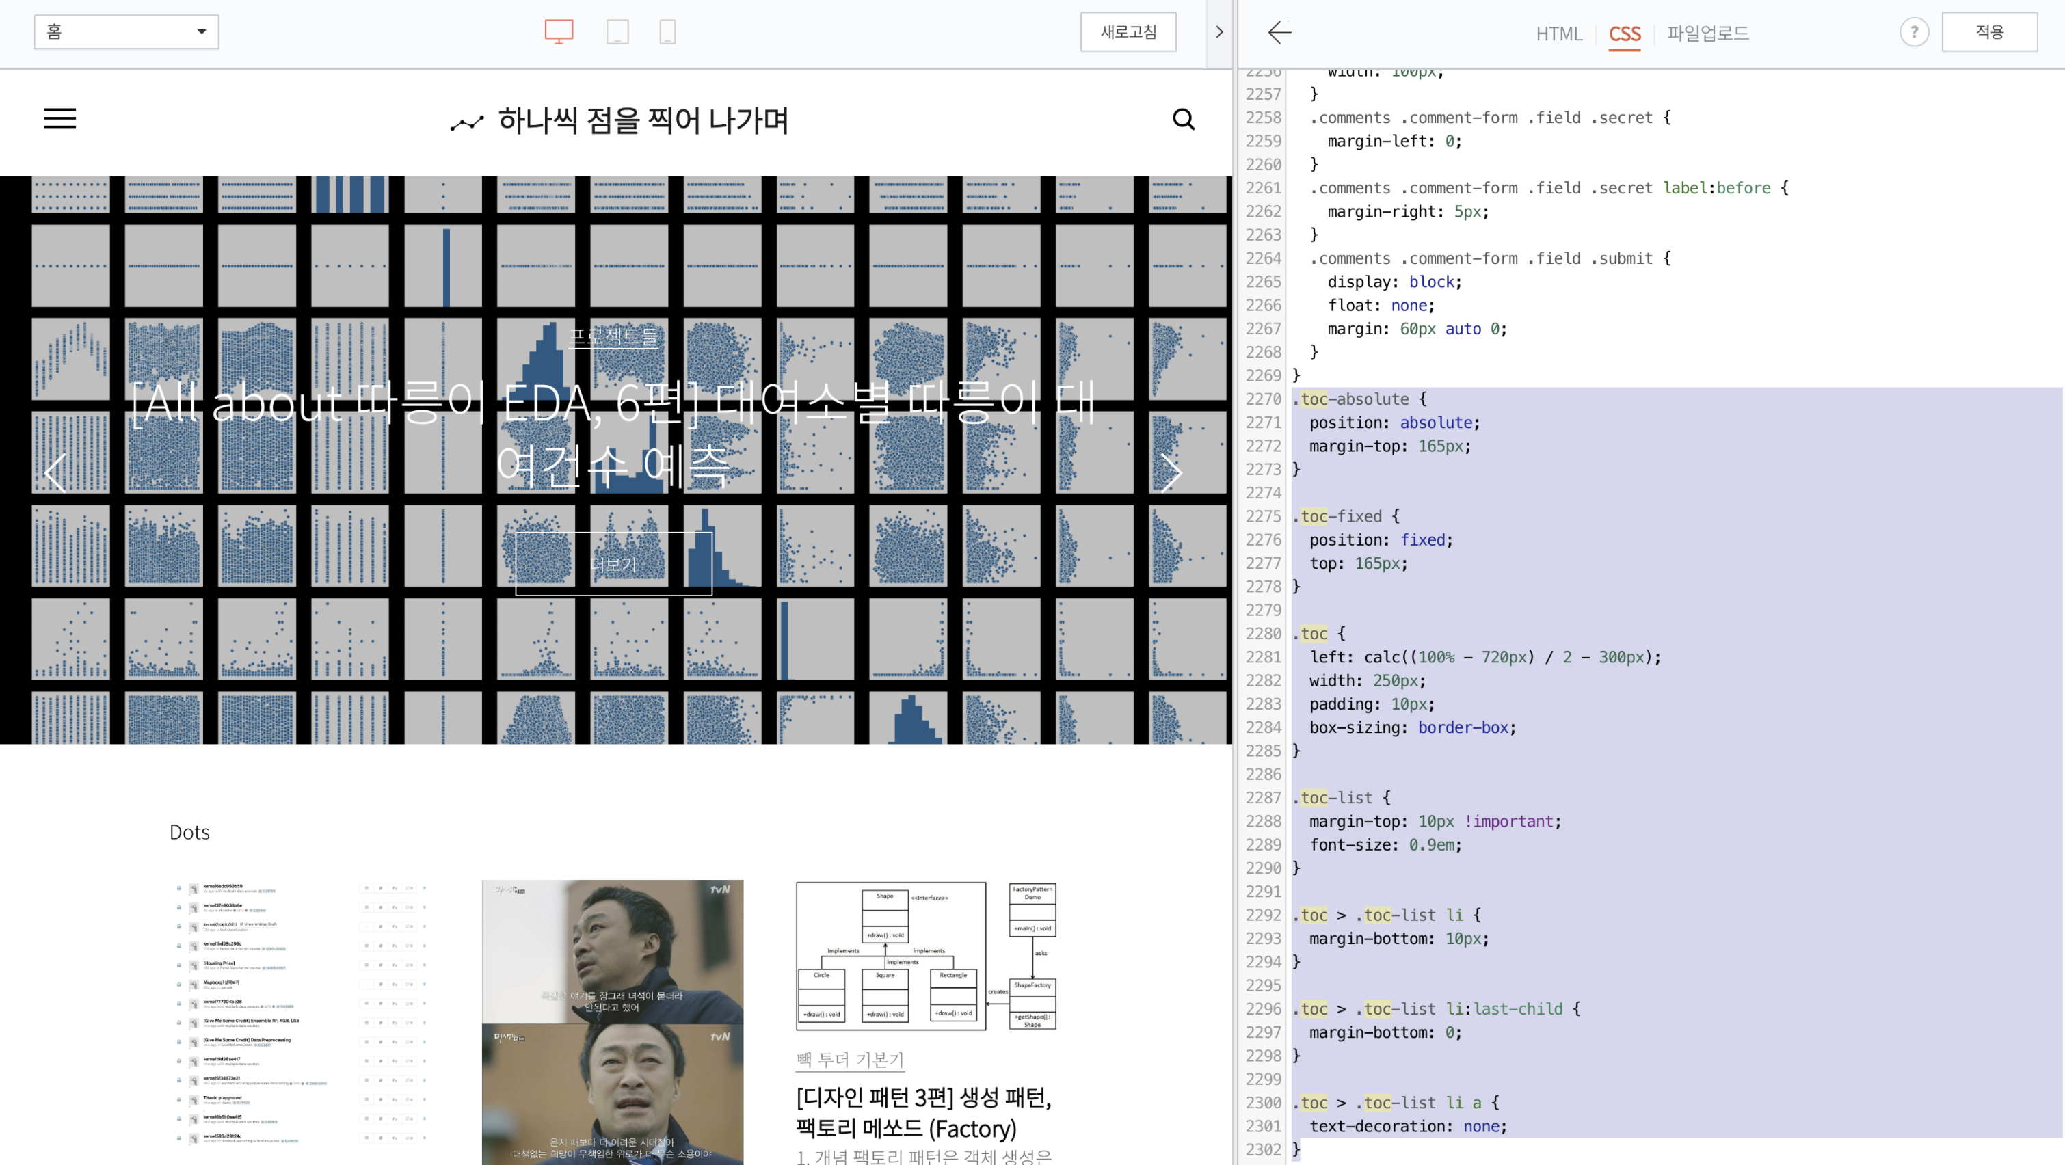Screen dimensions: 2065x1165
Task: Switch to the CSS tab
Action: [1624, 34]
